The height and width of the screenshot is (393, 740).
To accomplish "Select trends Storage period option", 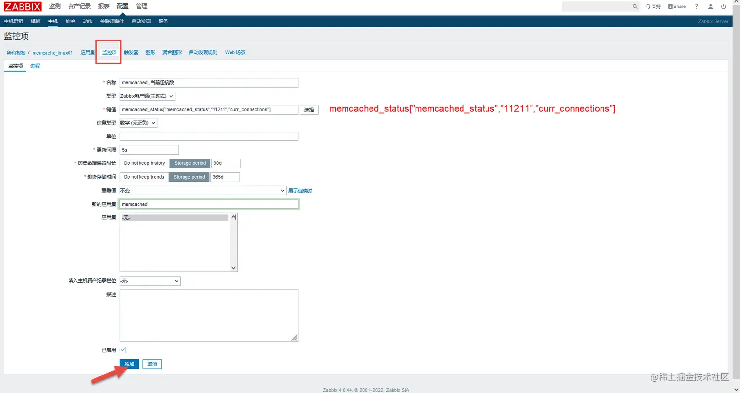I will click(x=189, y=177).
